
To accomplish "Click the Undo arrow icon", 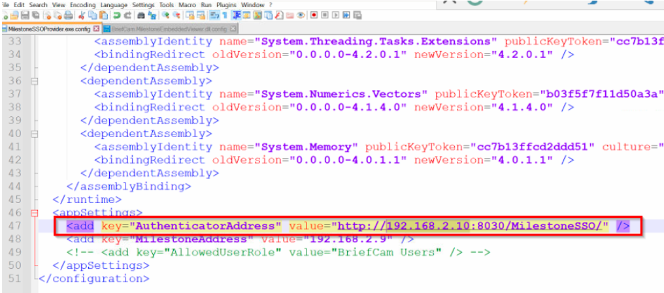I will (117, 14).
